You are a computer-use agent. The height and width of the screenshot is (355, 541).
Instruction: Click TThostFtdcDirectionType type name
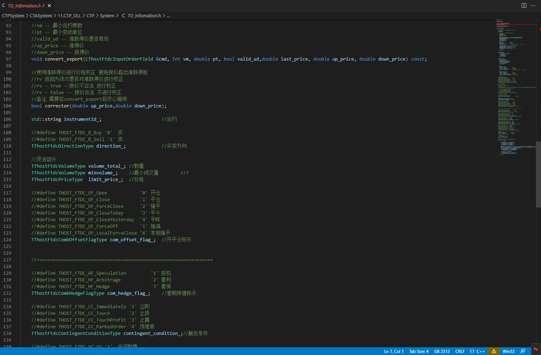62,146
